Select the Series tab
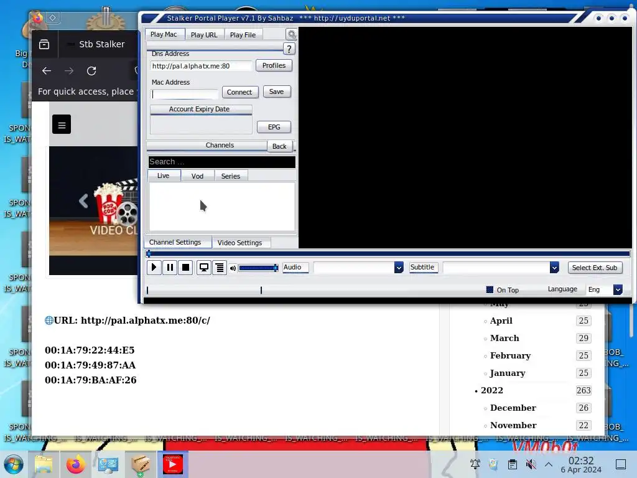This screenshot has height=478, width=637. tap(230, 176)
